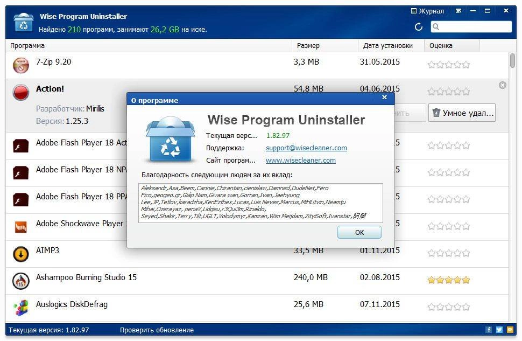Click the 31.05.2015 install date
The width and height of the screenshot is (522, 341).
[x=380, y=62]
